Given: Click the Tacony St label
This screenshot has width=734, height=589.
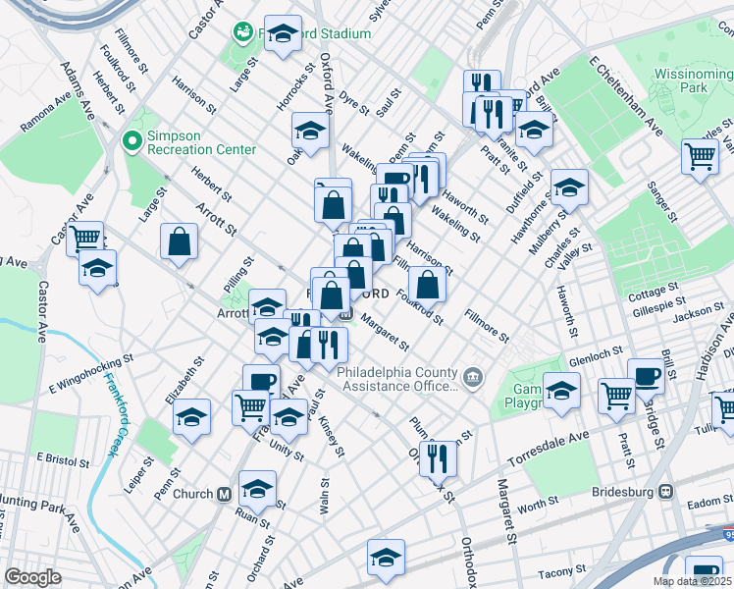Looking at the screenshot, I should 561,571.
